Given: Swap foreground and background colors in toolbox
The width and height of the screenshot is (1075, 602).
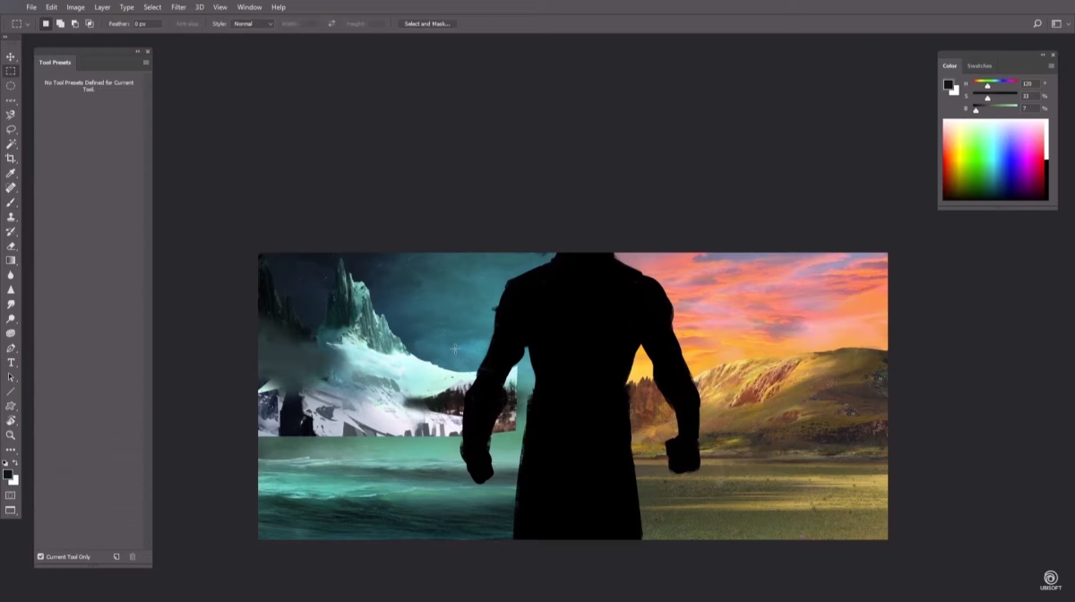Looking at the screenshot, I should pos(15,463).
